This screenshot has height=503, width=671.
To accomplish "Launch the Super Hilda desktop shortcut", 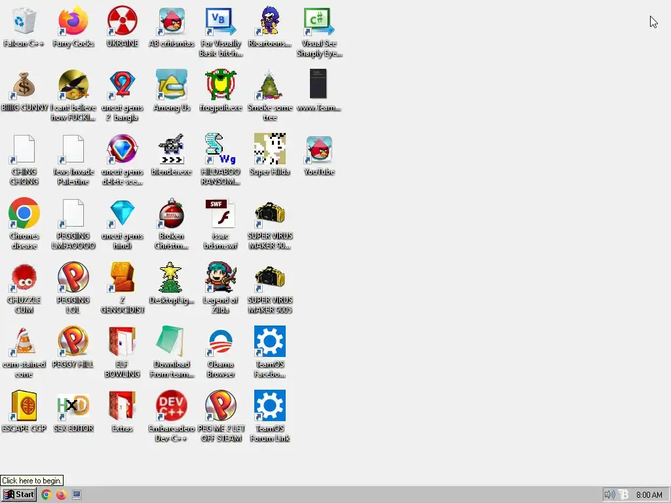I will coord(270,149).
